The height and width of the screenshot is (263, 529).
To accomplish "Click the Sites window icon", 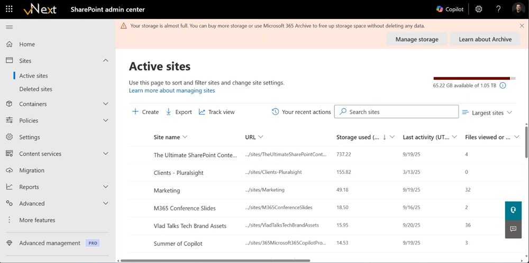I will (10, 61).
